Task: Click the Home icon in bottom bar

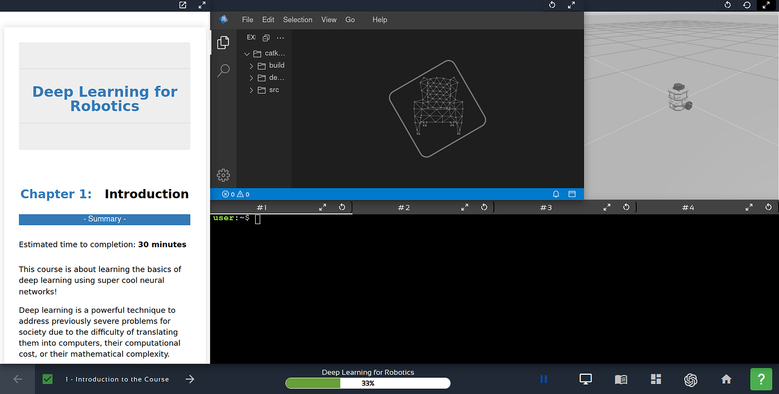Action: coord(727,379)
